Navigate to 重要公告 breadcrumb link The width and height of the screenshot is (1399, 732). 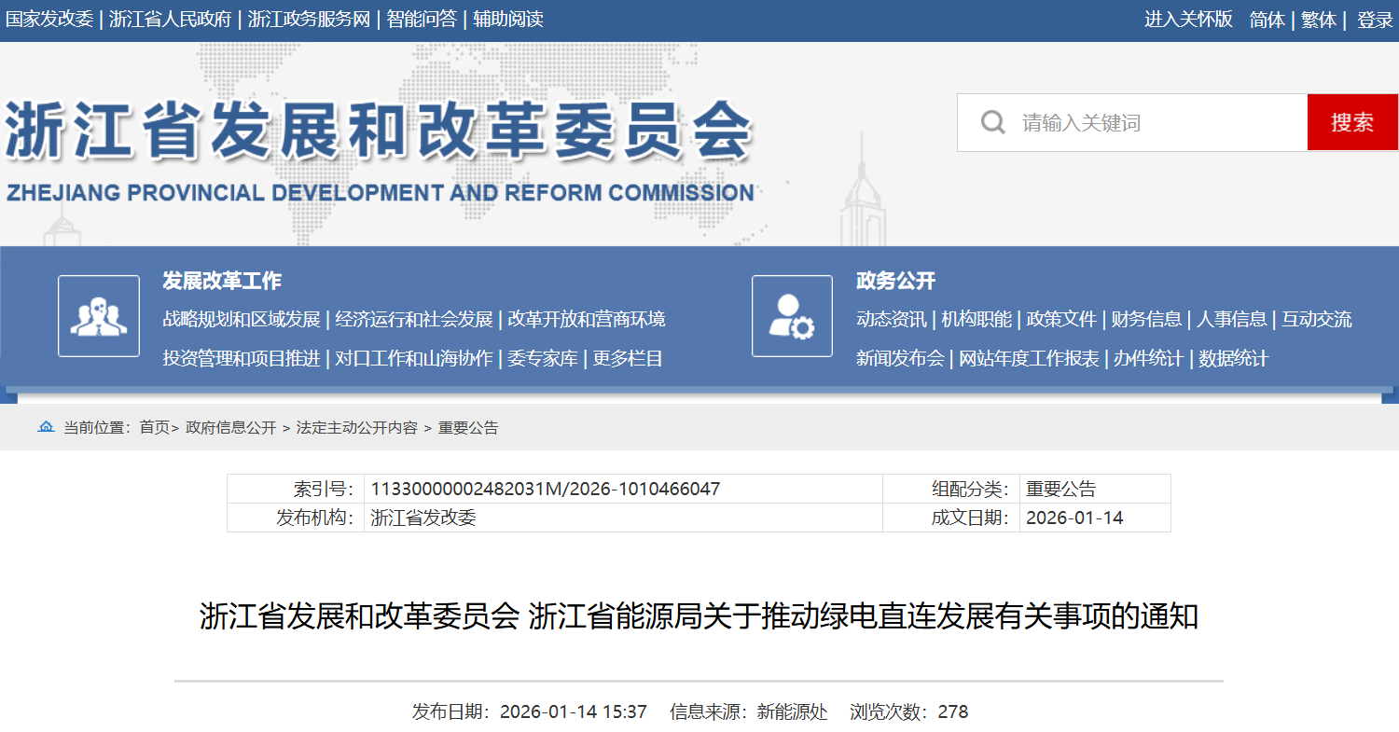(x=468, y=428)
